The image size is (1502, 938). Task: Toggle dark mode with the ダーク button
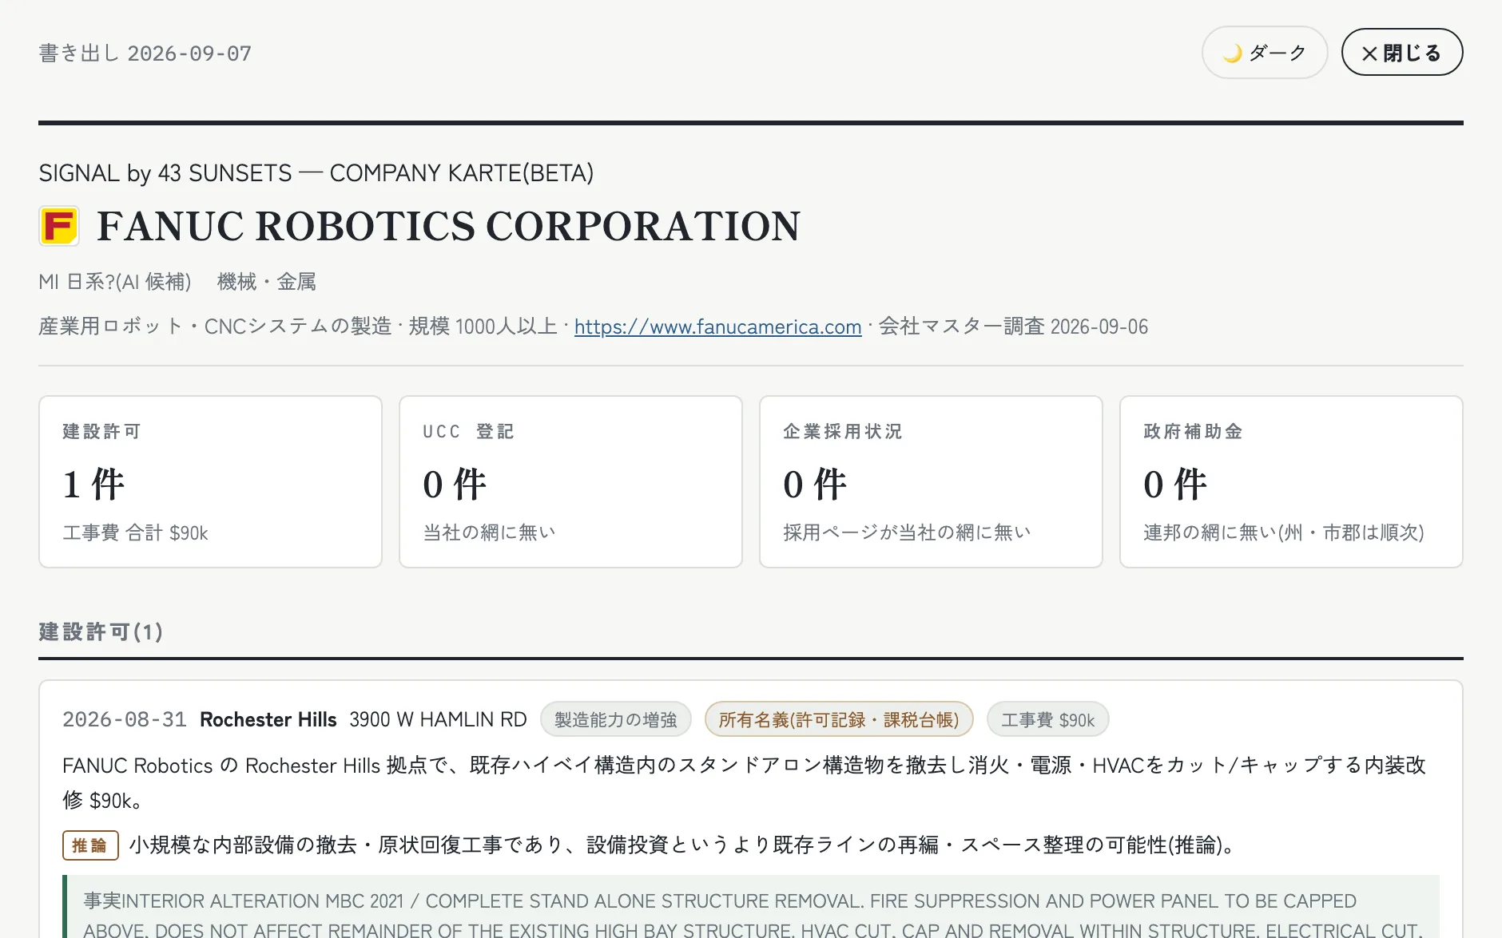pos(1264,53)
